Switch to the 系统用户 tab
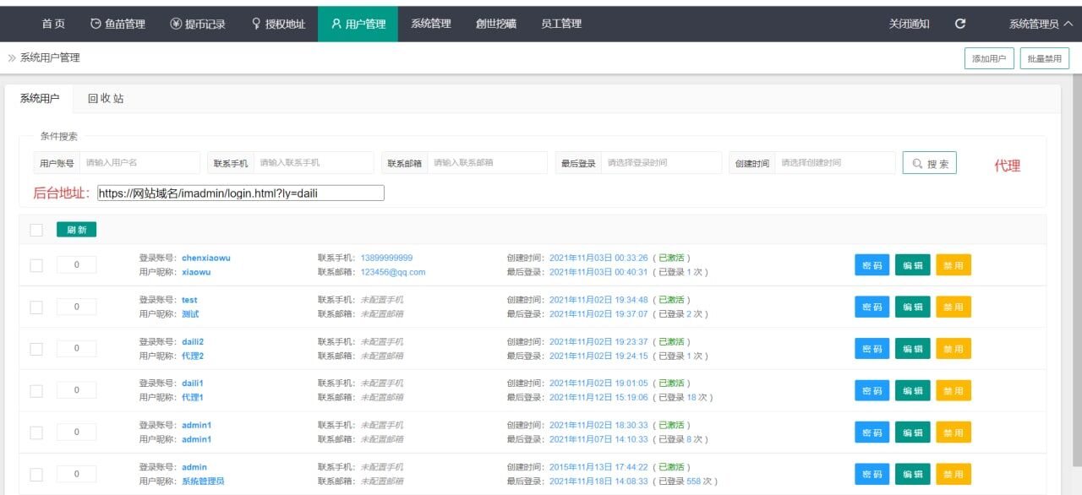 pos(40,98)
